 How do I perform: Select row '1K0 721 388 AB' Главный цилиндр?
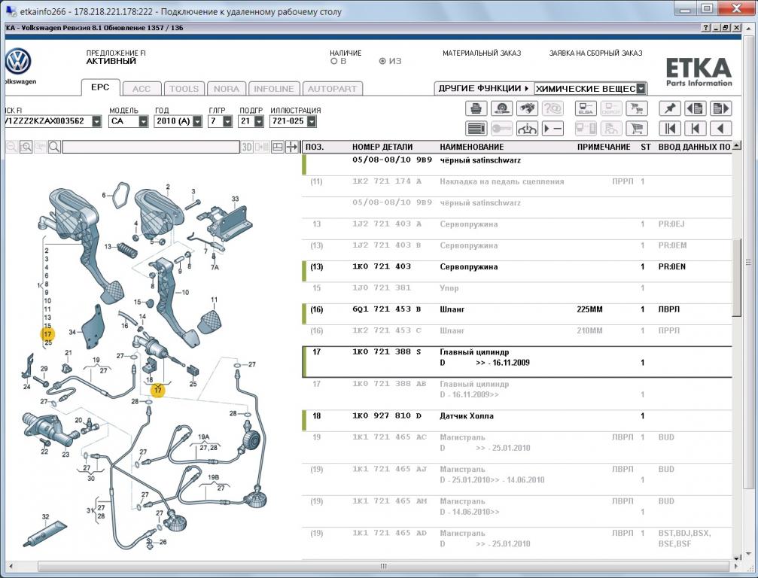(517, 394)
